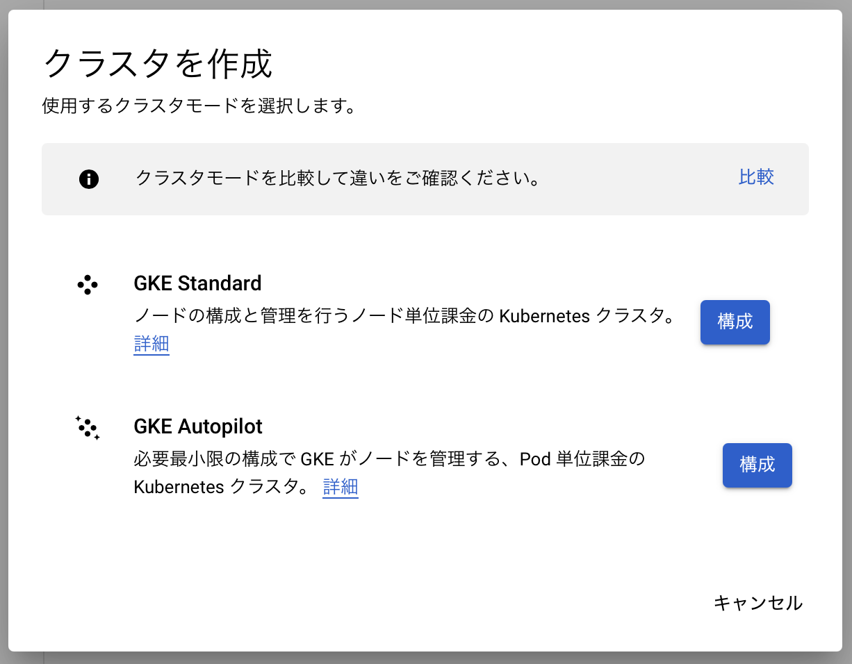Open the 詳細 link under GKE Standard
Image resolution: width=852 pixels, height=664 pixels.
tap(151, 344)
